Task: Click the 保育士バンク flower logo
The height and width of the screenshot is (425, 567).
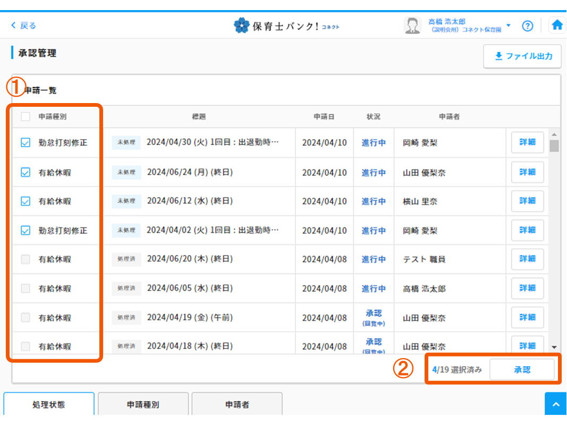Action: pos(242,25)
